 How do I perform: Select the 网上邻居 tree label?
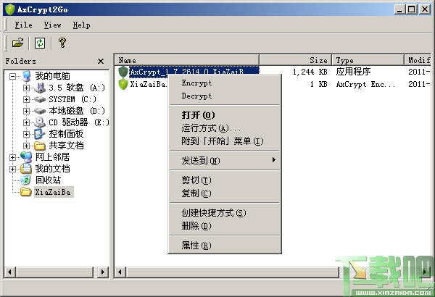point(52,157)
